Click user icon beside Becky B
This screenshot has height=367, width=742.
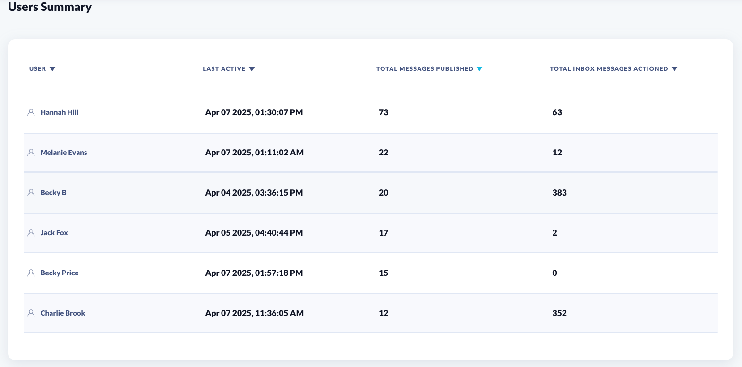(x=31, y=193)
